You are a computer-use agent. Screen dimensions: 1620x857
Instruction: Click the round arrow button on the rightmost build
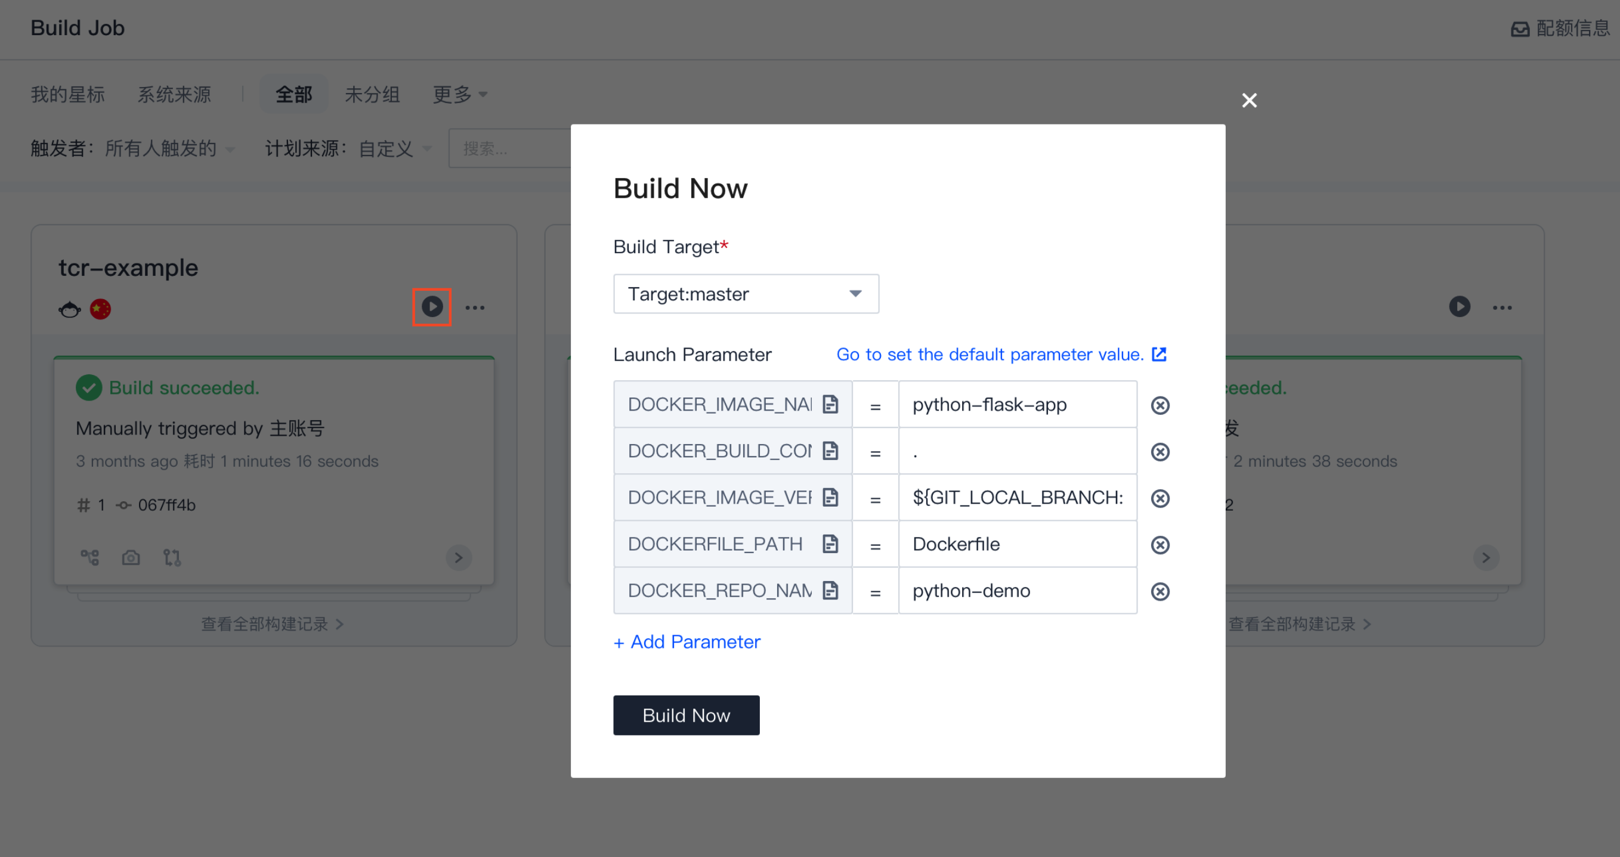click(1486, 557)
